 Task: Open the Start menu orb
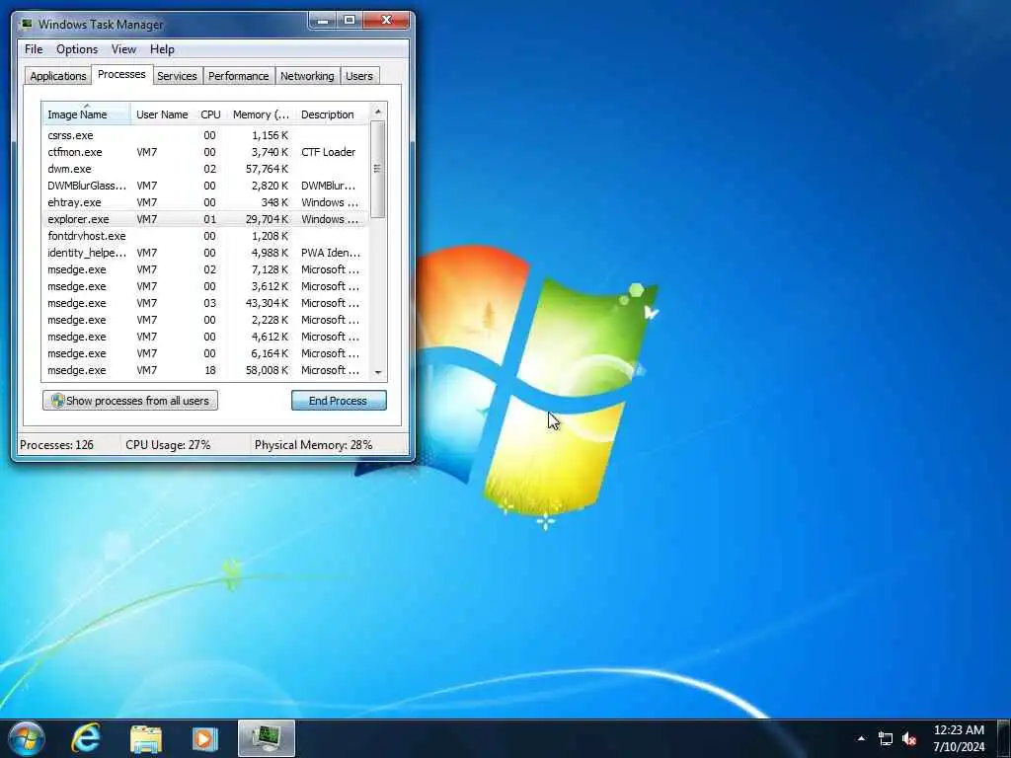(x=26, y=738)
